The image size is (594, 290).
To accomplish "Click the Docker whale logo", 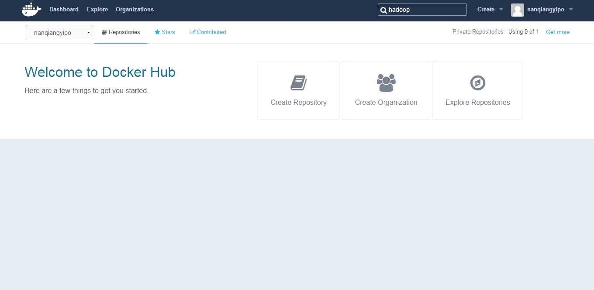I will 31,9.
